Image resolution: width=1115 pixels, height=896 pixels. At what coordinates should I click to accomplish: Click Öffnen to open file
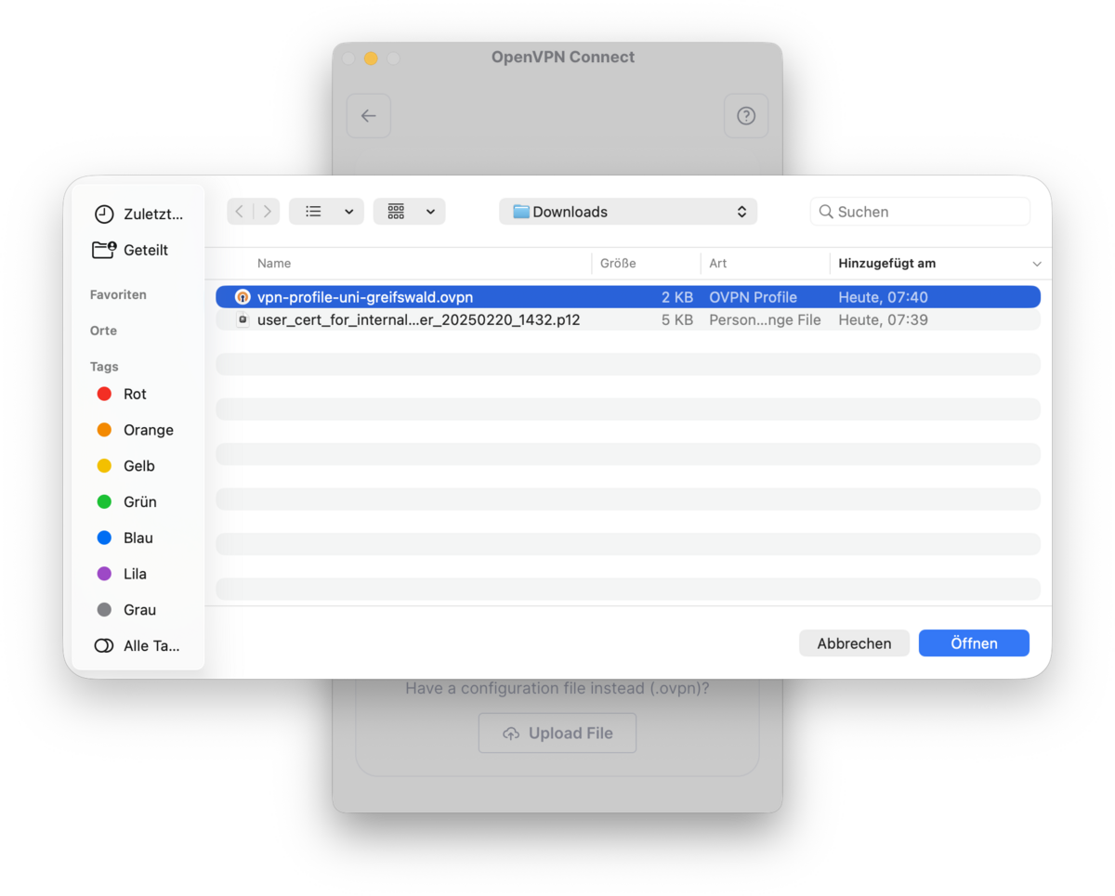pyautogui.click(x=974, y=643)
